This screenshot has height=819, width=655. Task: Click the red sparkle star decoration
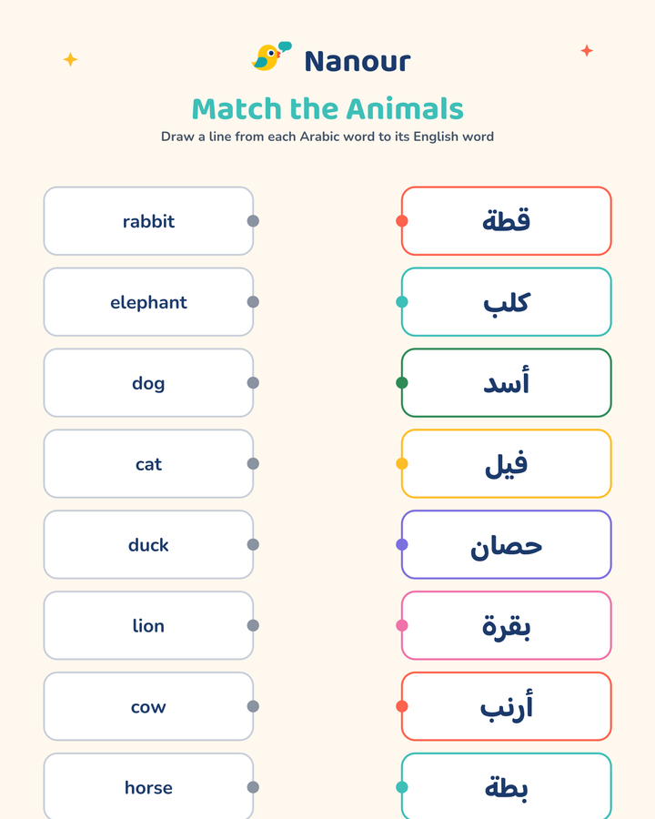tap(587, 51)
